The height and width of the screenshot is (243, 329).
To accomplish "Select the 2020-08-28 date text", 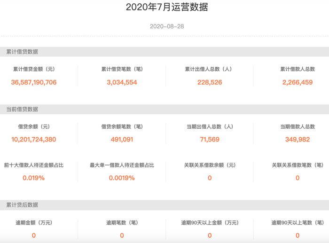I will 167,26.
